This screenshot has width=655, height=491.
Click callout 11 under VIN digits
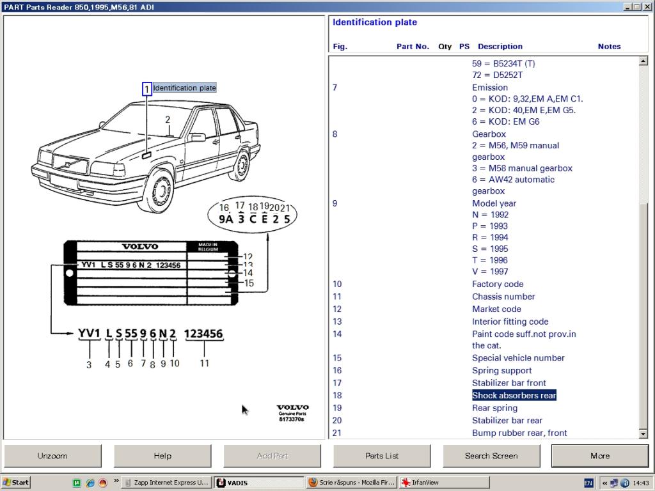point(204,363)
